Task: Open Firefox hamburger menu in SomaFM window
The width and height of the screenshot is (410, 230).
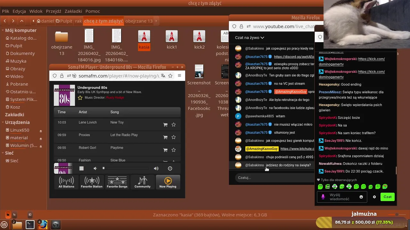Action: point(179,76)
